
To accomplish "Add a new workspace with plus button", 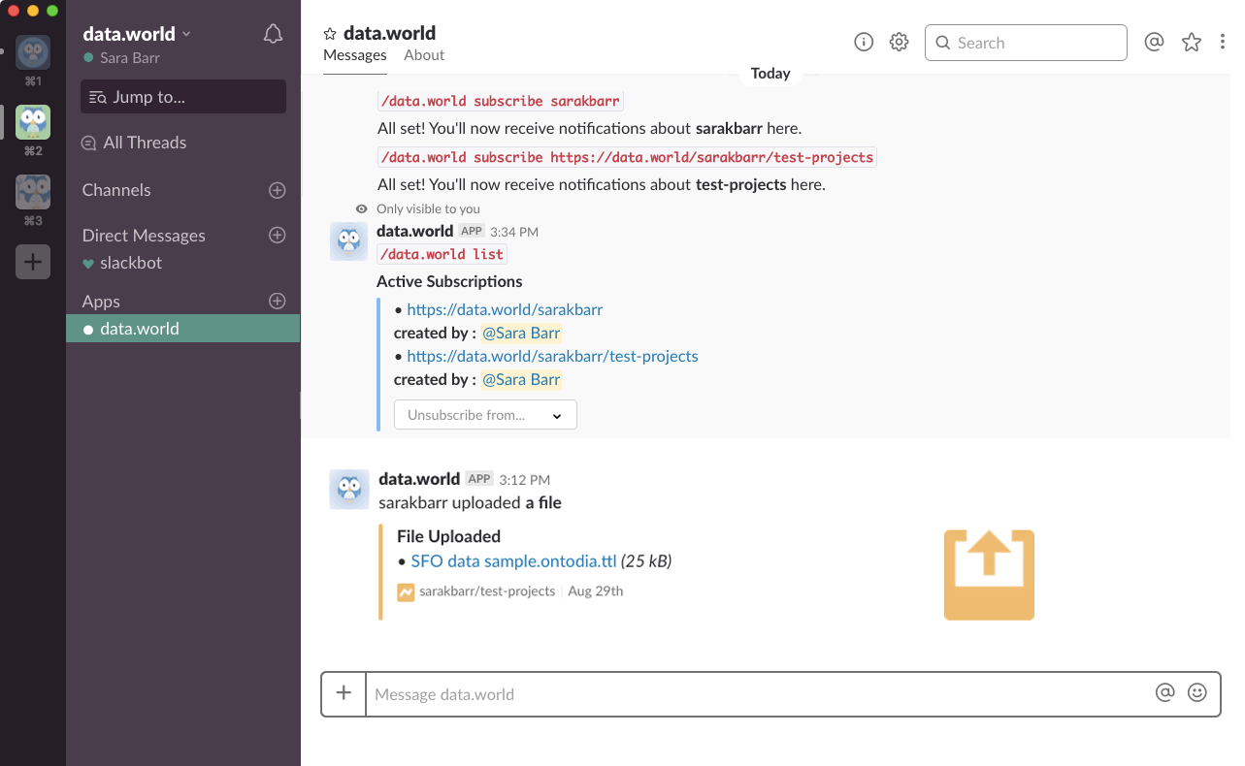I will click(x=33, y=262).
